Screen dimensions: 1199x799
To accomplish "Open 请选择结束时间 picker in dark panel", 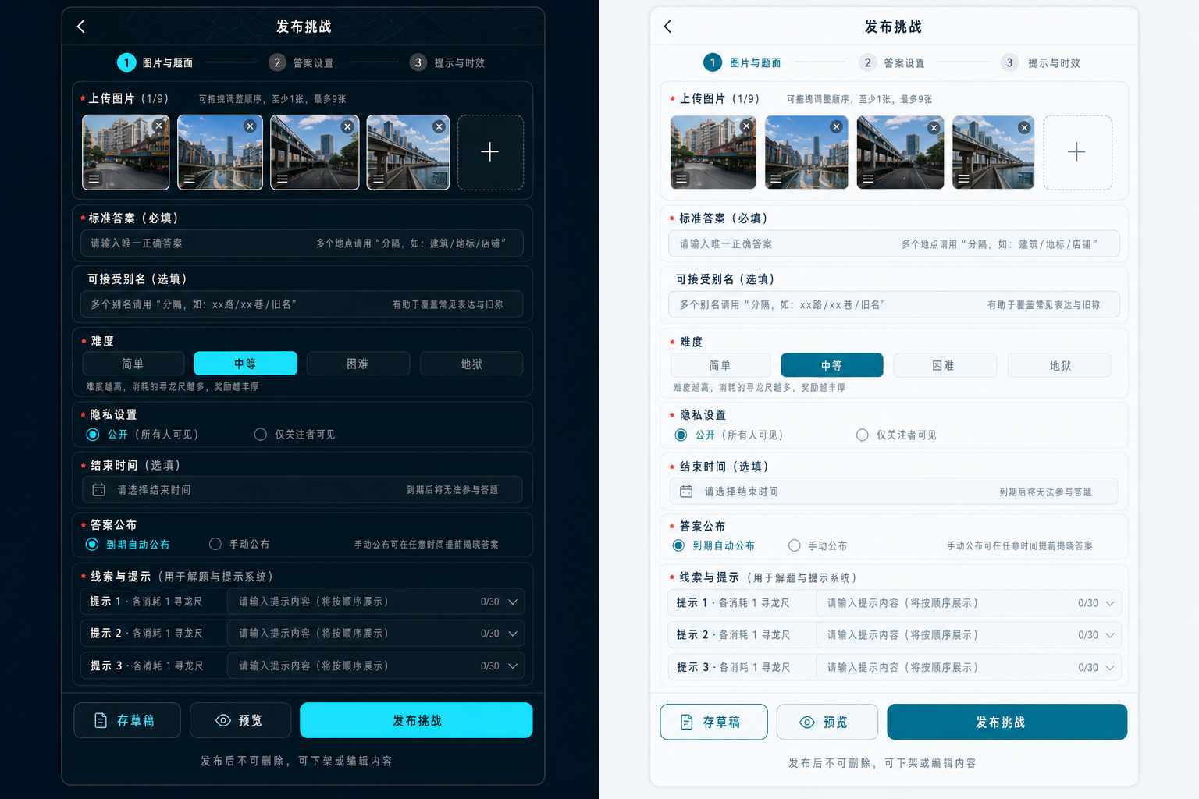I will point(302,490).
